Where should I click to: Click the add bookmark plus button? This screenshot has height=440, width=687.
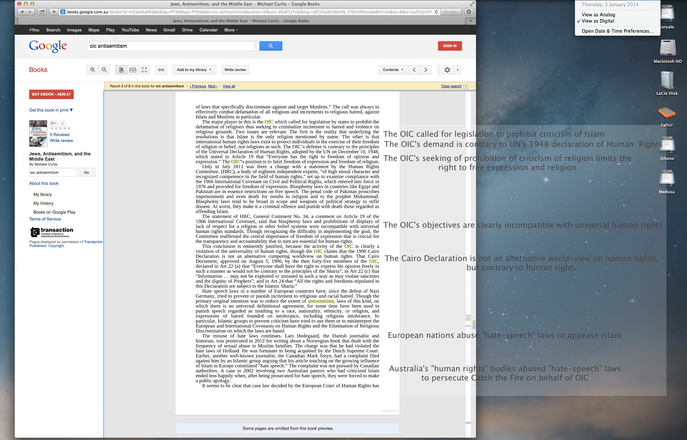54,12
